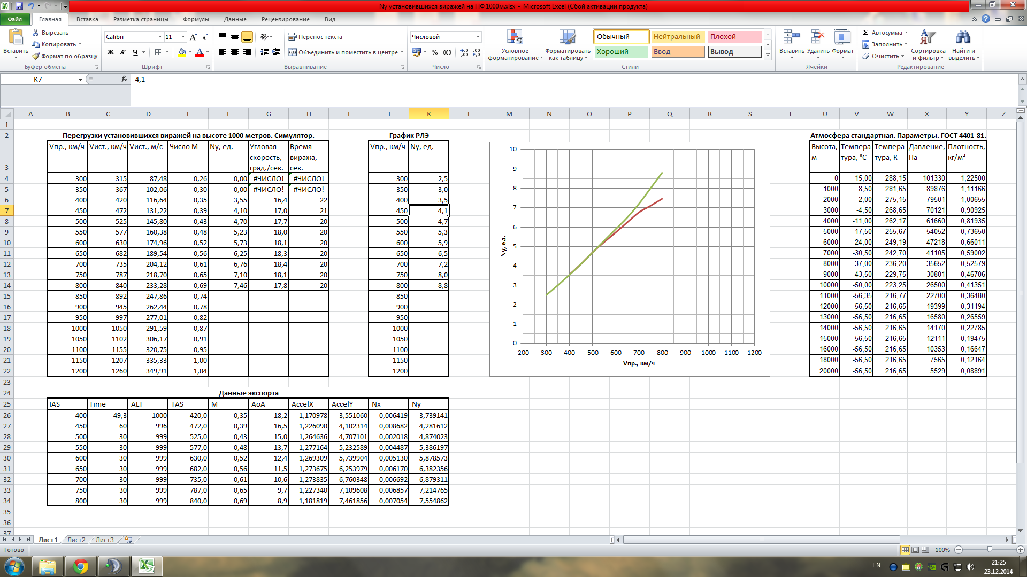The image size is (1027, 577).
Task: Click the zoom slider handle
Action: pyautogui.click(x=990, y=550)
